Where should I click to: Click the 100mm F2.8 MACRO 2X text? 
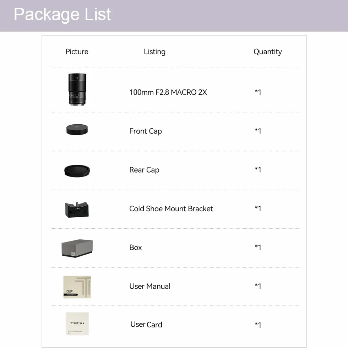[168, 92]
